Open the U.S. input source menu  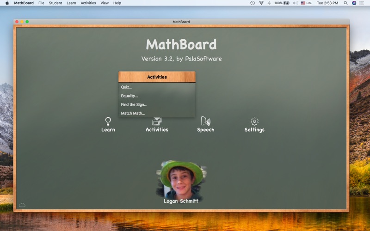click(x=306, y=3)
